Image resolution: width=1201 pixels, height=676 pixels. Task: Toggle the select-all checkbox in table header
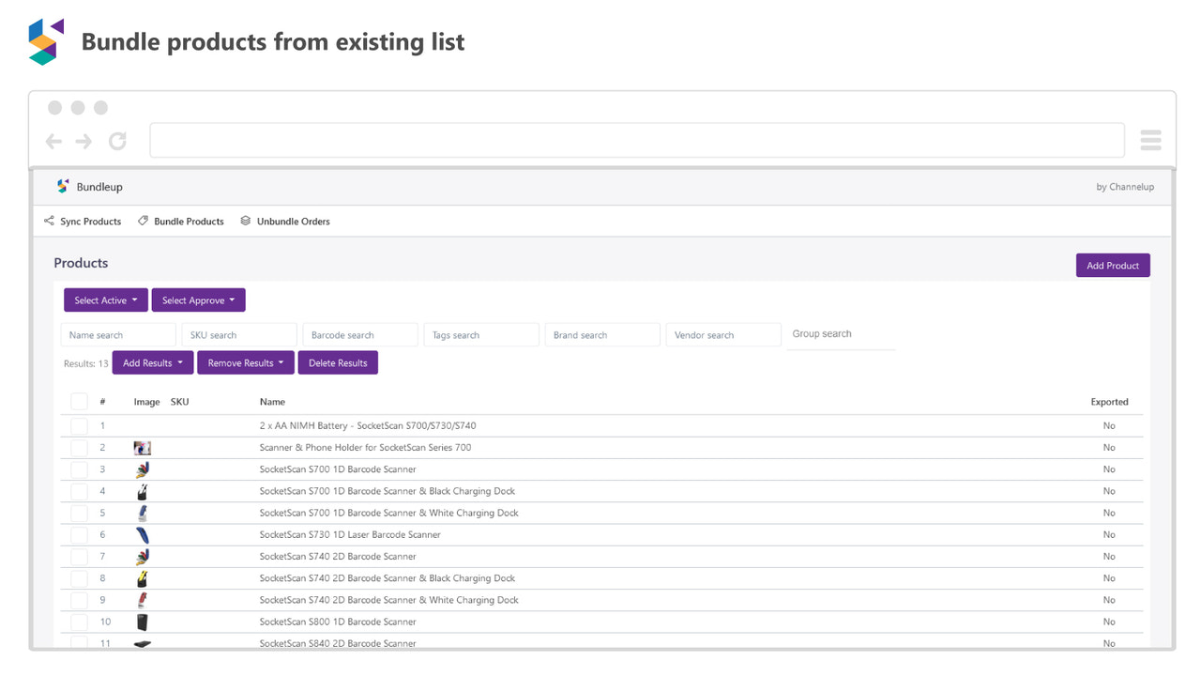point(79,401)
